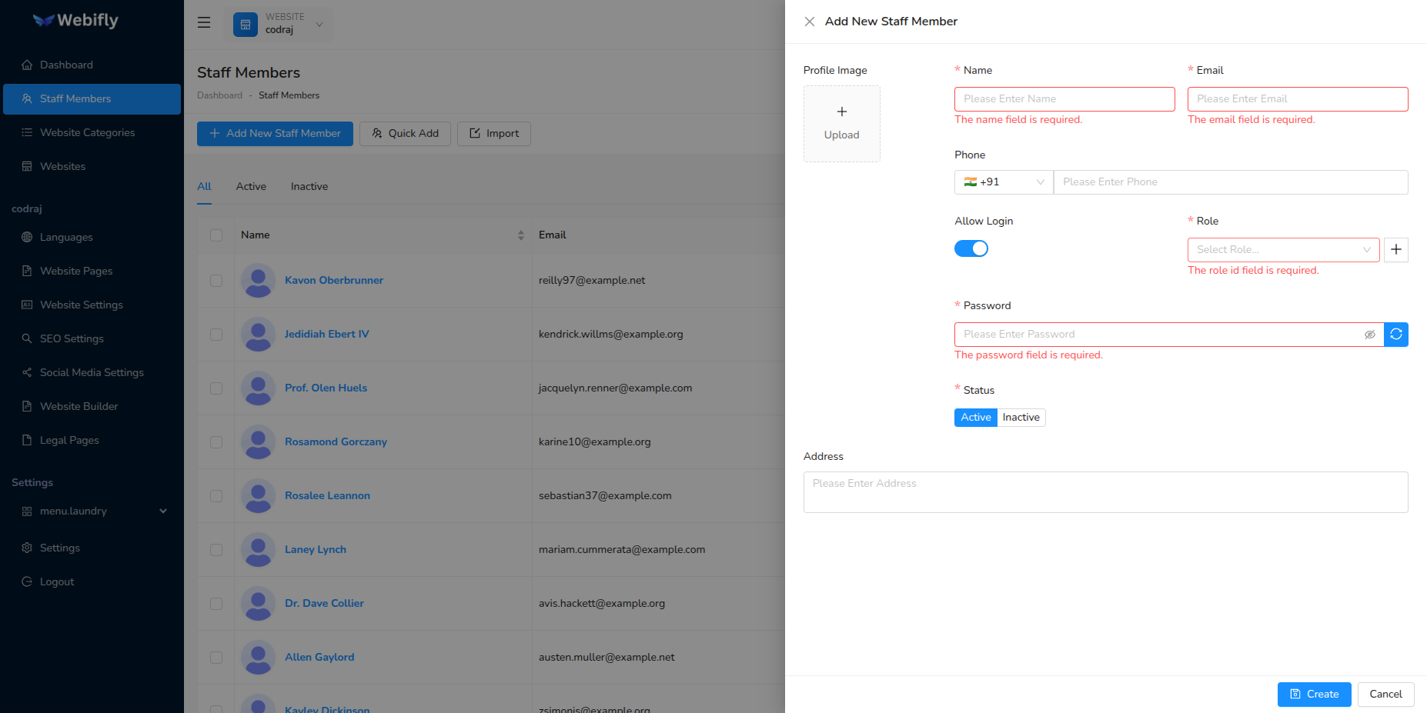Click the hamburger menu icon

pyautogui.click(x=204, y=22)
